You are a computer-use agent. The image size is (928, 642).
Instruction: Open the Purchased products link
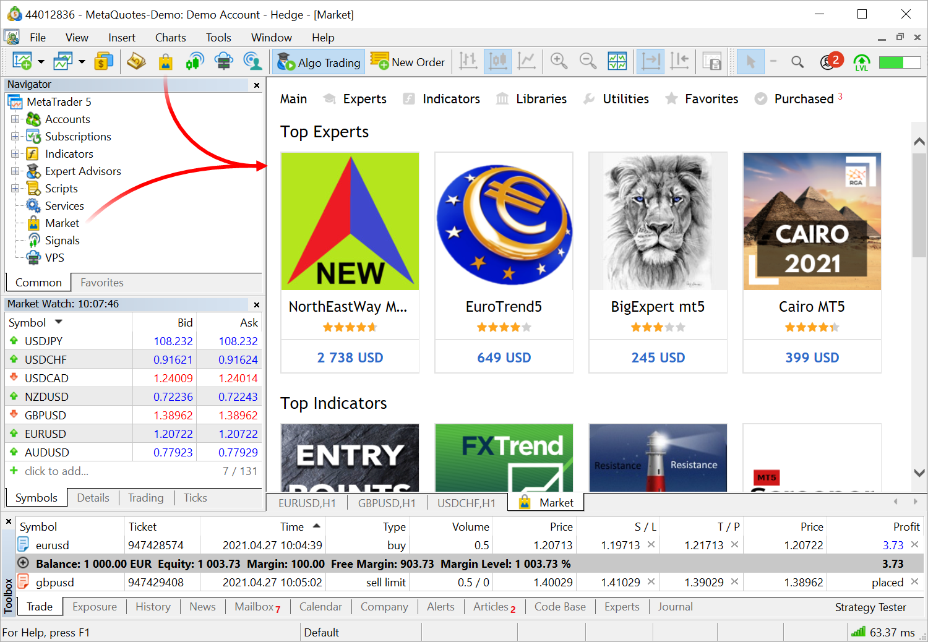pos(804,99)
